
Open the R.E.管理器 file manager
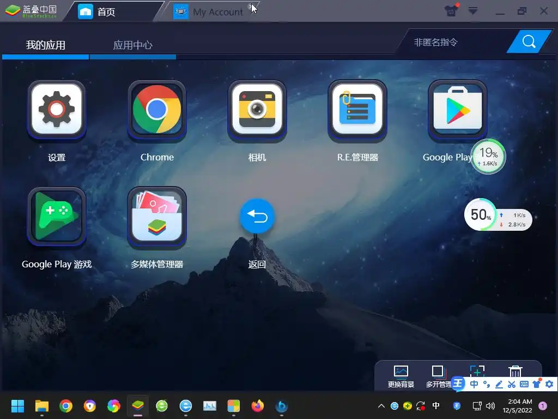pos(357,109)
